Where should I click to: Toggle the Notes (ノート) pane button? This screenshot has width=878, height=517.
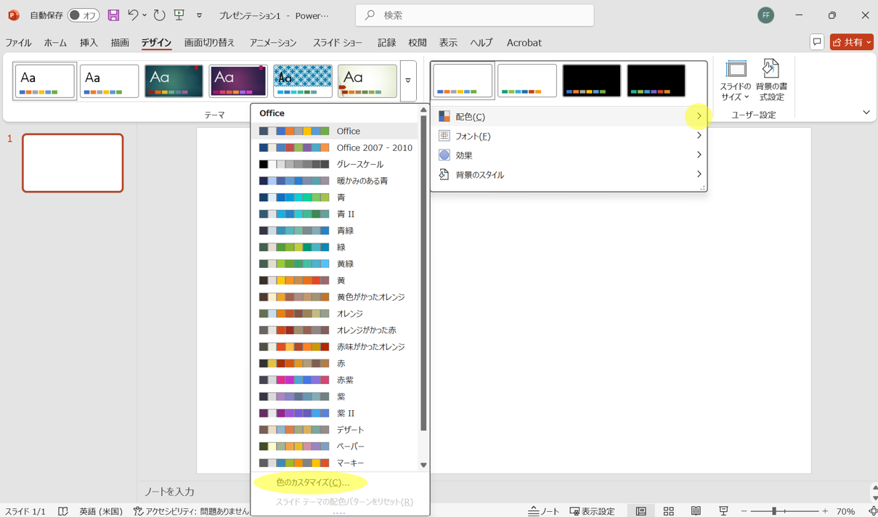[x=543, y=511]
